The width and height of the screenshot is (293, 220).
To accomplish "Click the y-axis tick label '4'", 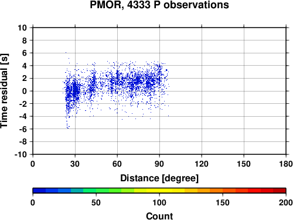I will [25, 66].
